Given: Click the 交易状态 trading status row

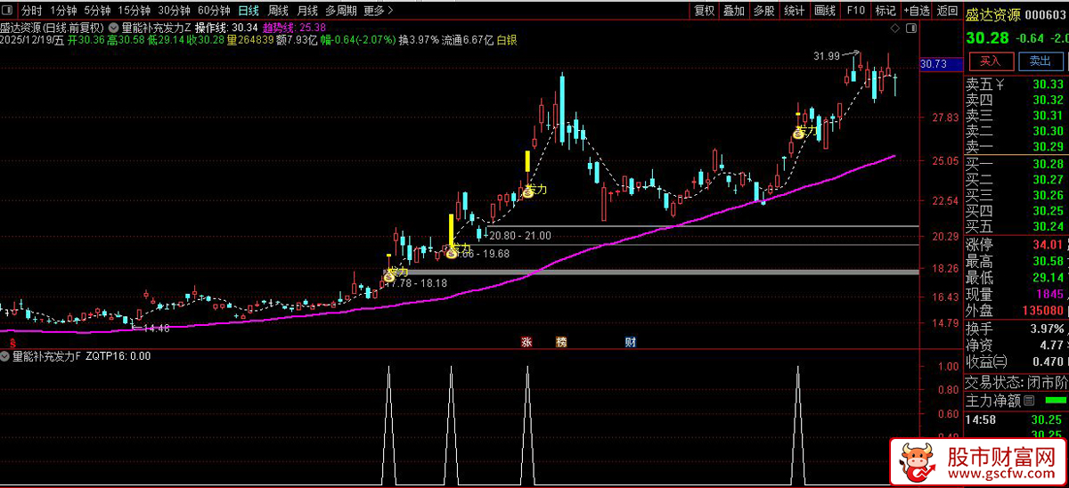Looking at the screenshot, I should tap(1016, 382).
